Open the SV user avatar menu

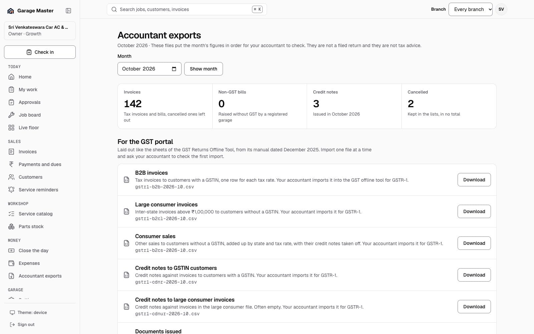501,9
